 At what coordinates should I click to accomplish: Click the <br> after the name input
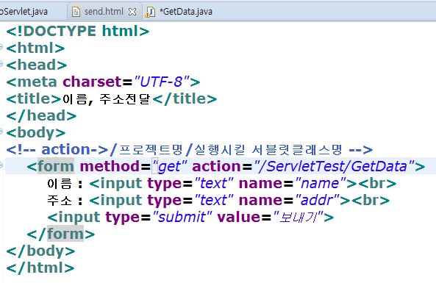point(376,184)
